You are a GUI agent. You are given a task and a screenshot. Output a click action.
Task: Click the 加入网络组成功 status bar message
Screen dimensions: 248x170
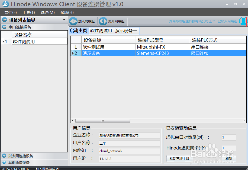[x=47, y=169]
